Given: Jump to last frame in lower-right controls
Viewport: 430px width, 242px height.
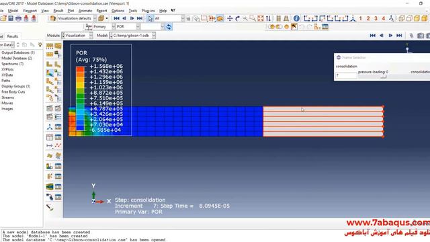Looking at the screenshot, I should pos(399,36).
